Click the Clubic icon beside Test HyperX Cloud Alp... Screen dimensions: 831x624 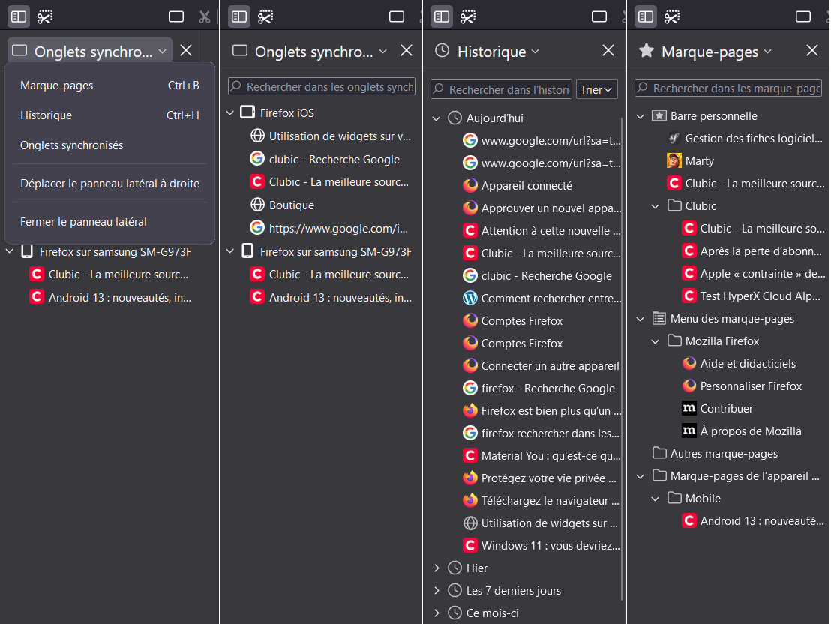689,295
